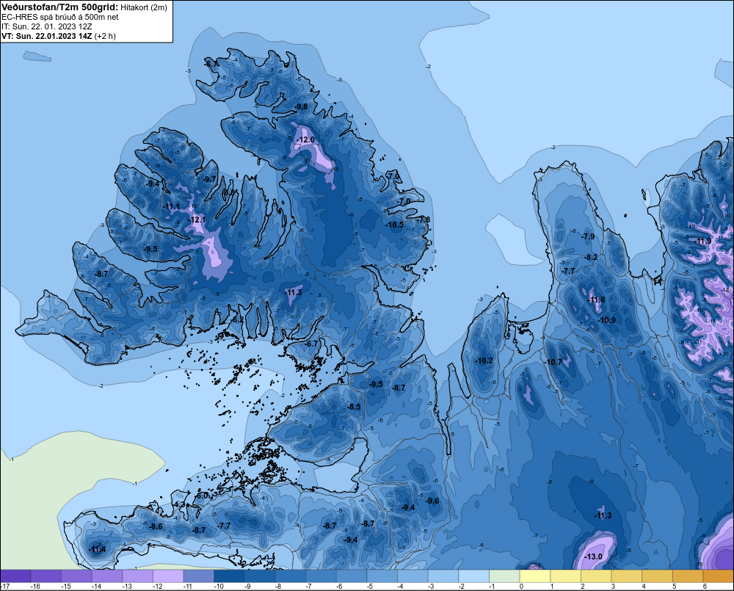Click the dark blue swatch between -10 and -9
734x591 pixels.
[x=229, y=576]
